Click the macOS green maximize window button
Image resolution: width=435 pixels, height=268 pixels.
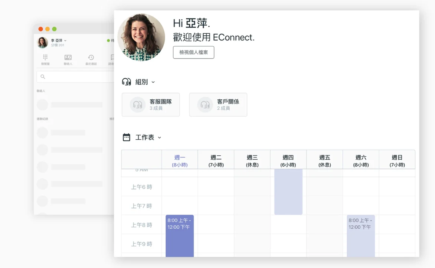(54, 29)
